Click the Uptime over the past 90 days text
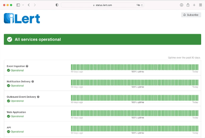 (184, 58)
